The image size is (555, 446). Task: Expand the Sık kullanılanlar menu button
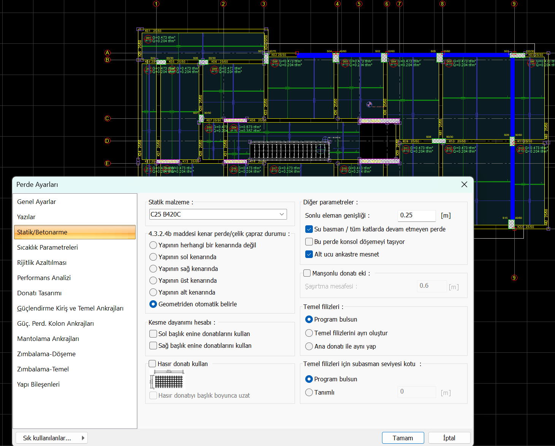tap(52, 438)
